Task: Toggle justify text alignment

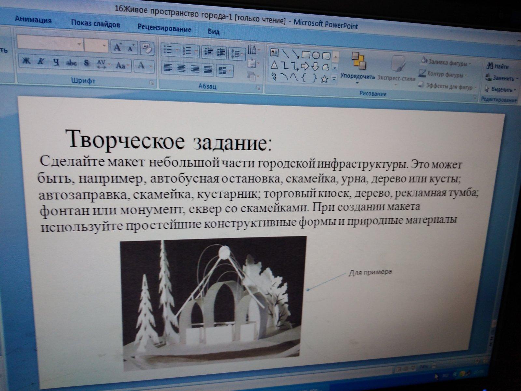Action: (208, 69)
